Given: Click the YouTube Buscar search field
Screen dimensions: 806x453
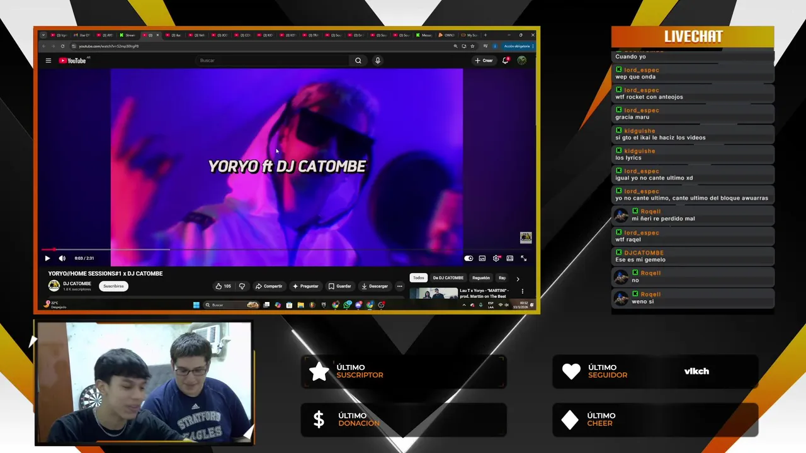Looking at the screenshot, I should point(273,60).
